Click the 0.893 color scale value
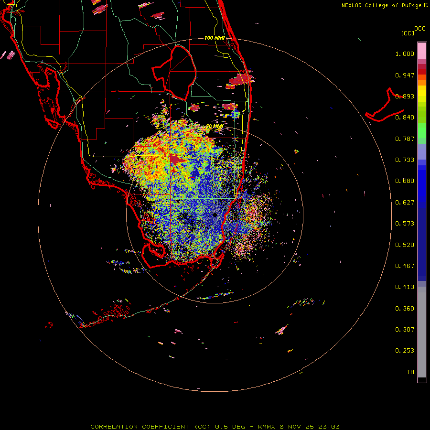This screenshot has width=430, height=430. click(x=405, y=96)
